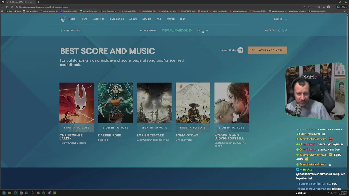Open the Adobe Photoshop bookmark
The height and width of the screenshot is (196, 349).
coord(219,11)
